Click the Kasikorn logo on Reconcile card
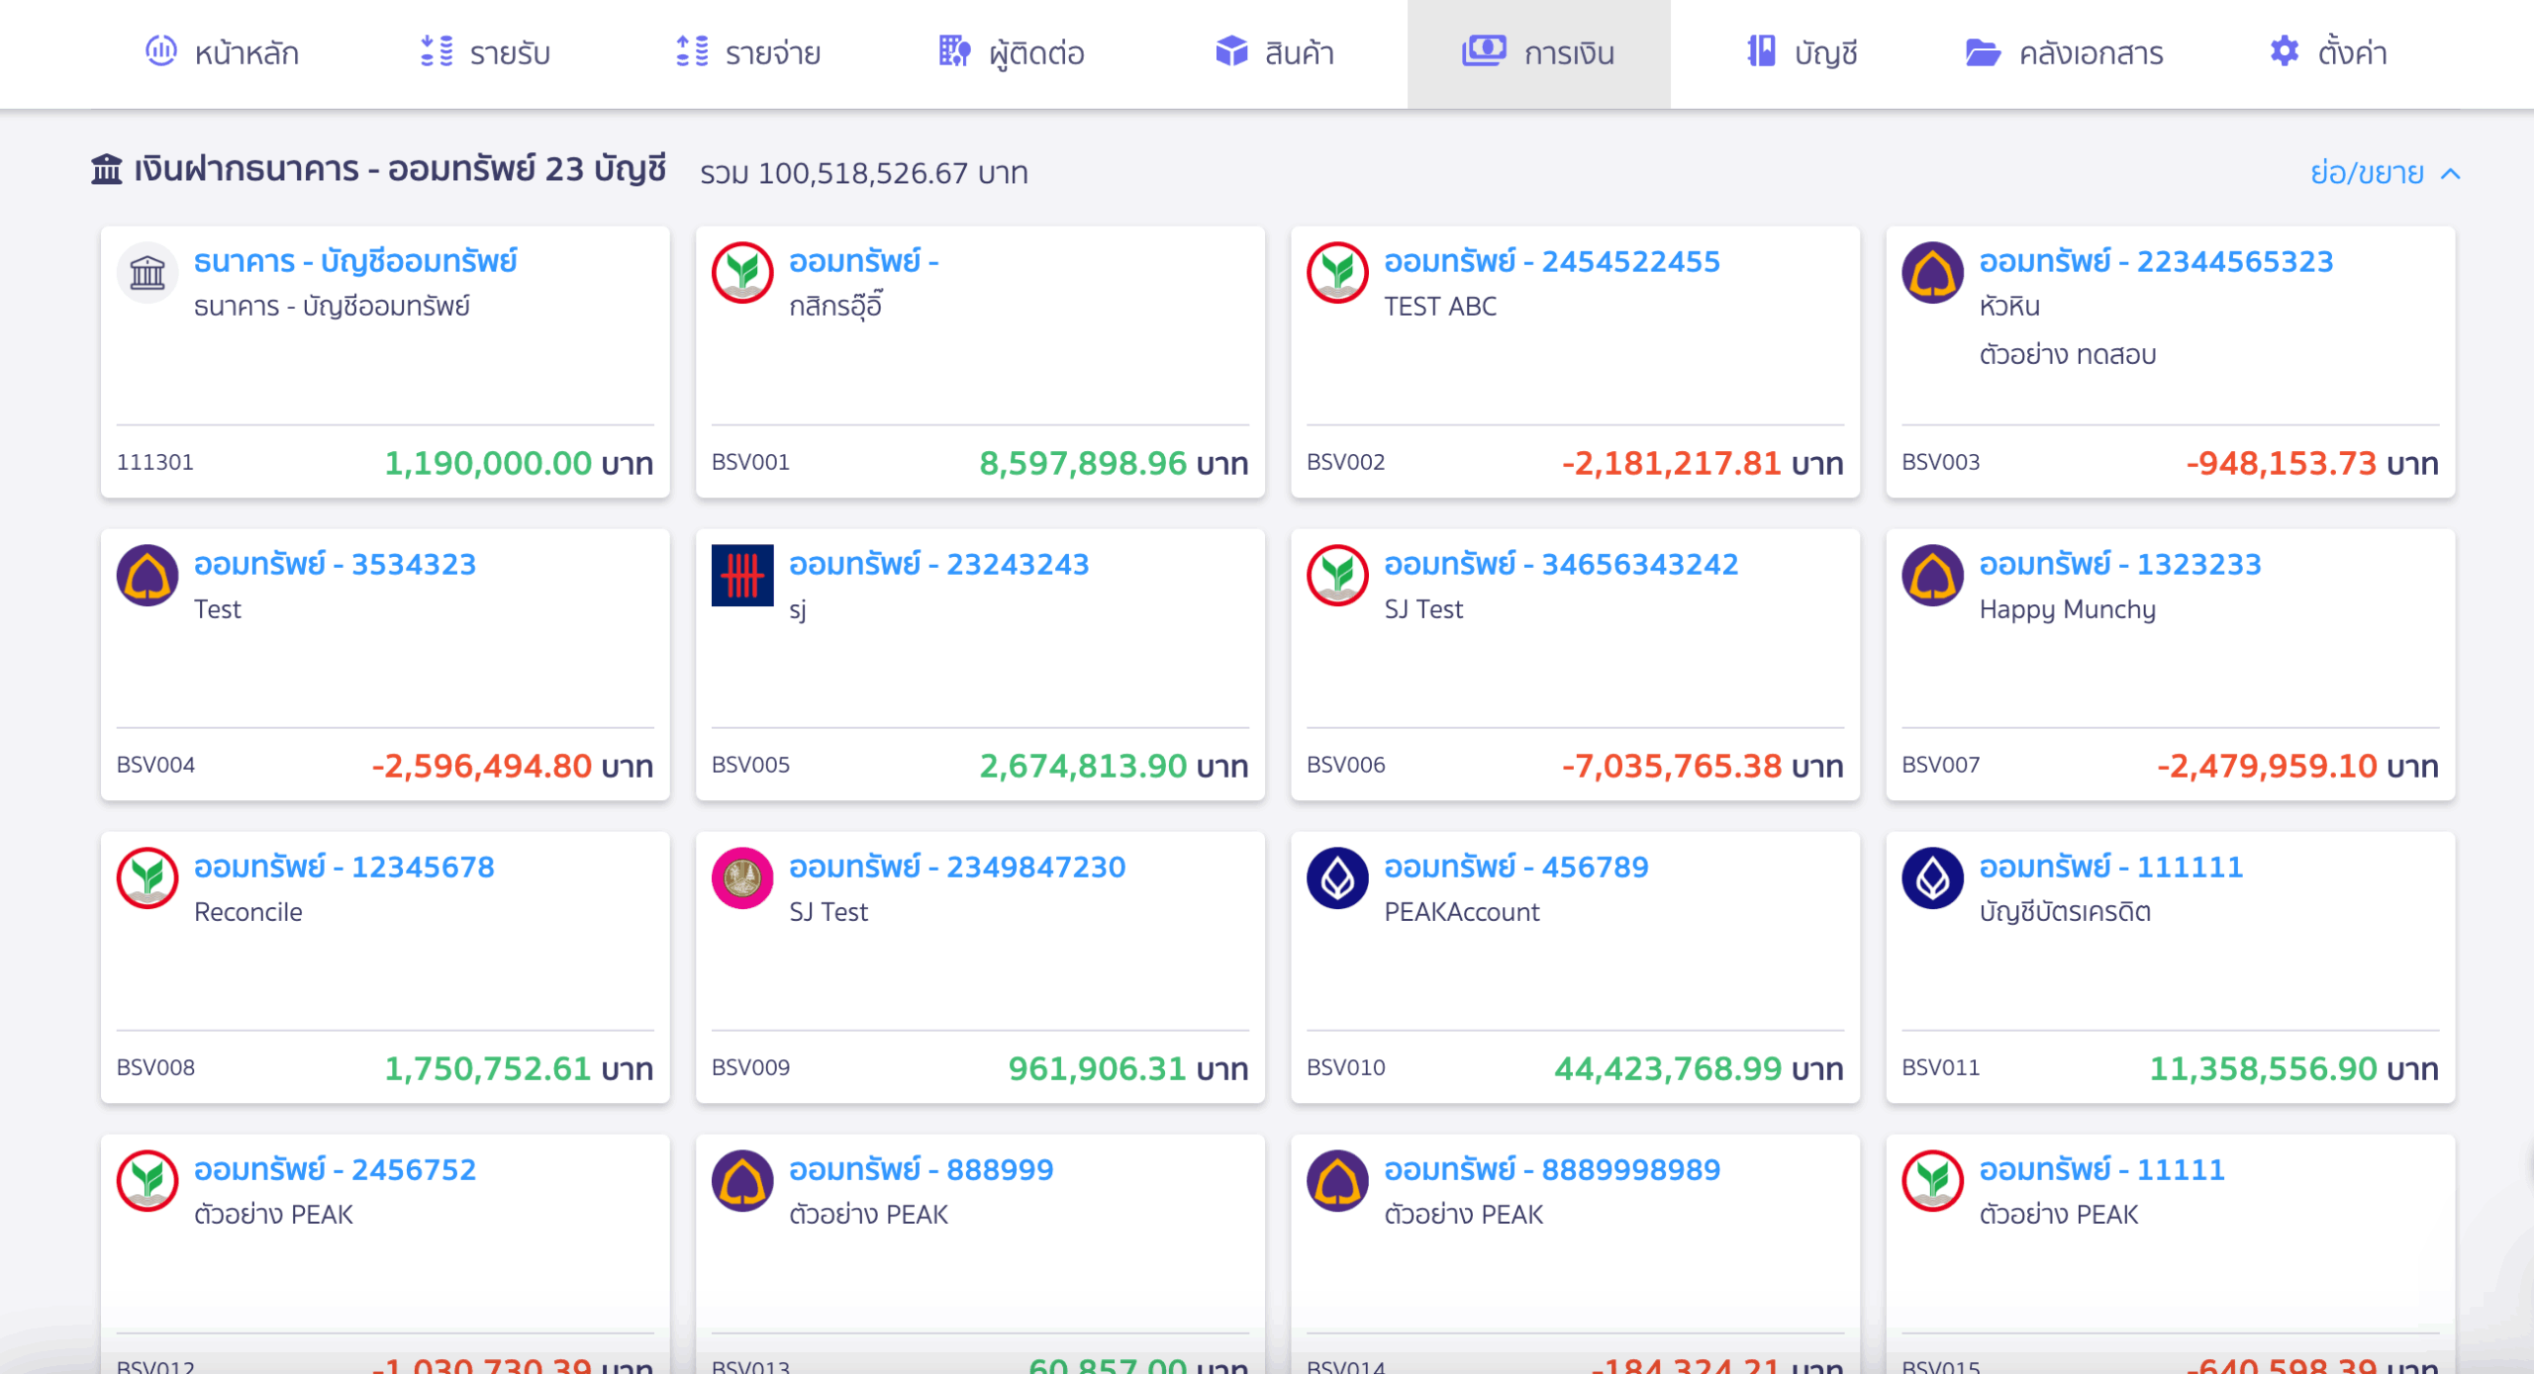 pos(147,877)
